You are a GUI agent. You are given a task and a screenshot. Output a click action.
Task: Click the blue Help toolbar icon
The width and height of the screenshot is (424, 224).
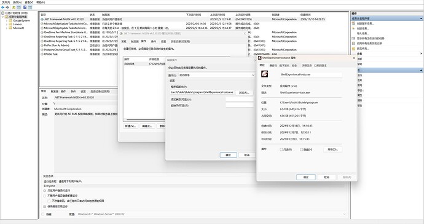[x=25, y=7]
